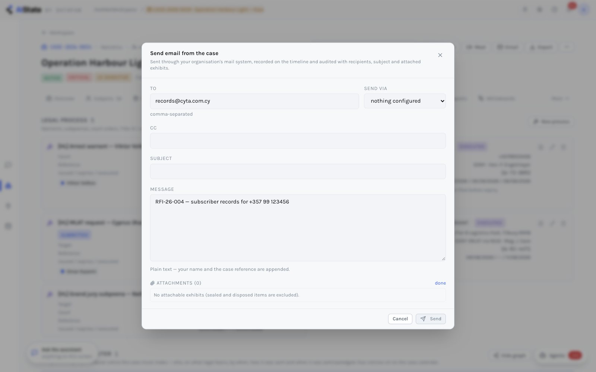Close the Send email dialog with the X icon
Image resolution: width=596 pixels, height=372 pixels.
pyautogui.click(x=440, y=55)
